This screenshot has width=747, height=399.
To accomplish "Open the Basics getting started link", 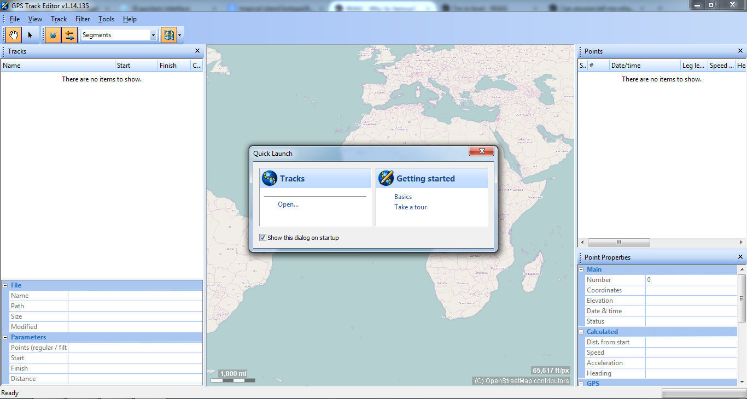I will point(403,197).
